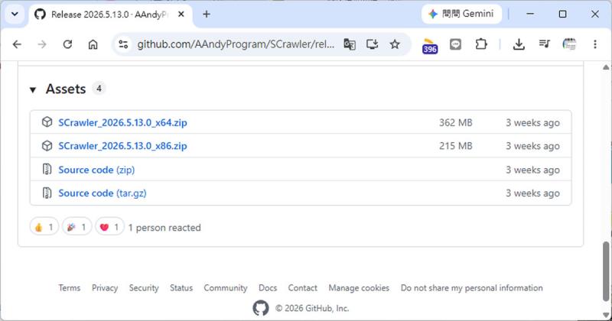Click the vertical scrollbar thumb

tap(606, 271)
